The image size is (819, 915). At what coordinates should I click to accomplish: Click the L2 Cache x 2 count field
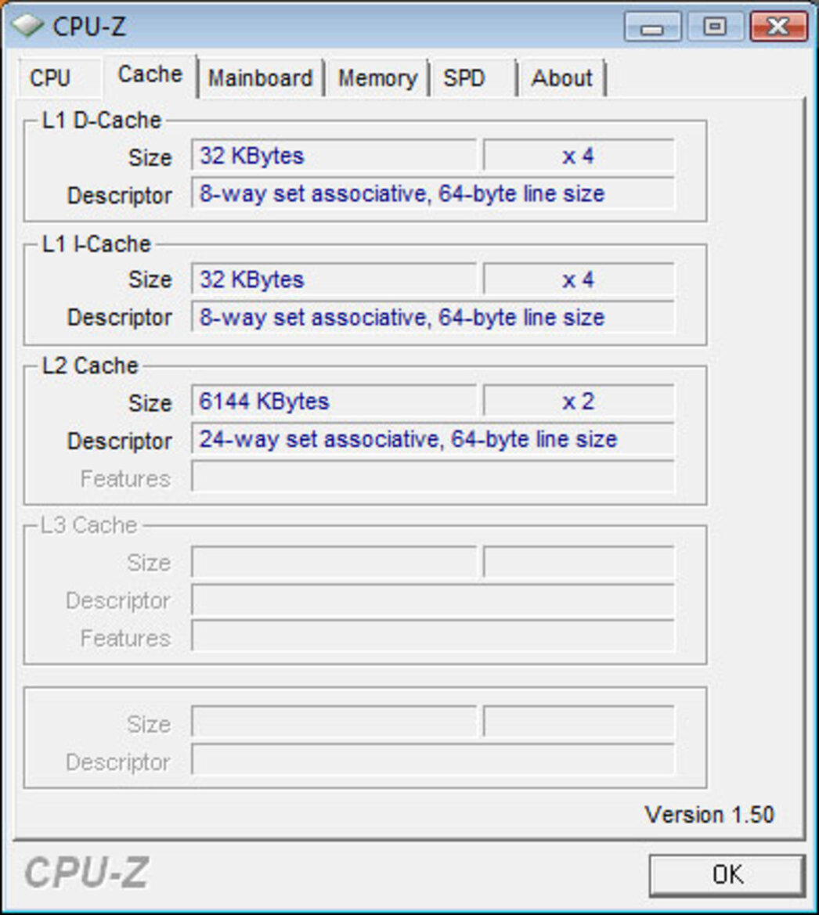click(x=579, y=402)
